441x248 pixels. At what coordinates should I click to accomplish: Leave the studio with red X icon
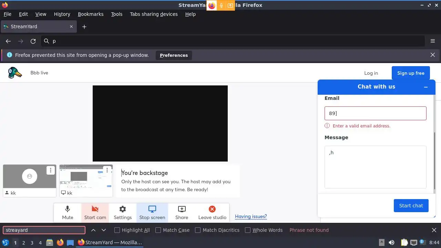click(x=212, y=213)
